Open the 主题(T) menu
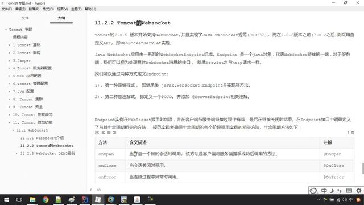The image size is (364, 205). pos(76,9)
